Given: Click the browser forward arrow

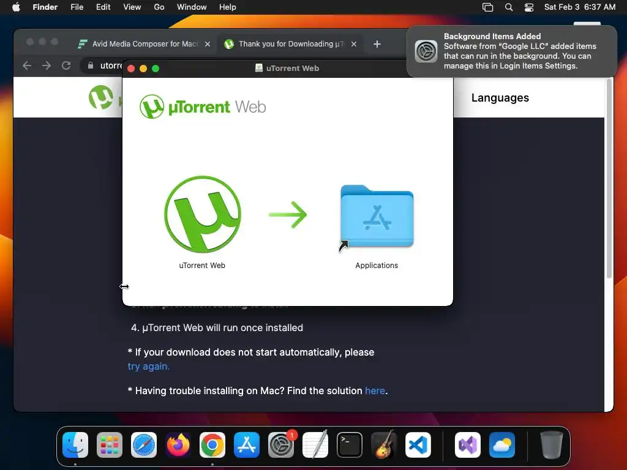Looking at the screenshot, I should [x=47, y=65].
